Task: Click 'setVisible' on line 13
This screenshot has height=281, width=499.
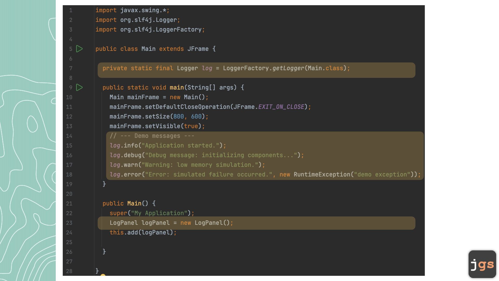Action: coord(162,126)
